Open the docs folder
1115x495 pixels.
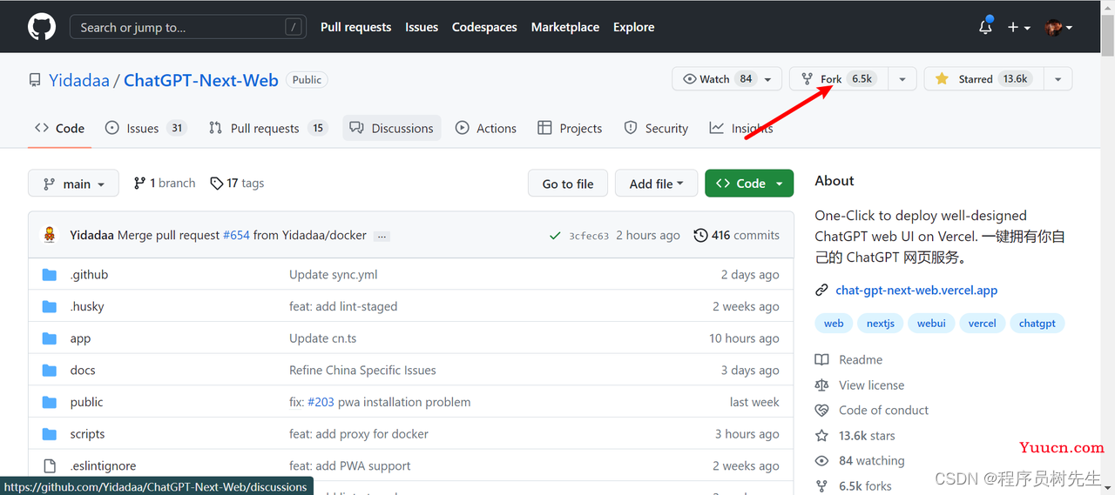coord(83,370)
